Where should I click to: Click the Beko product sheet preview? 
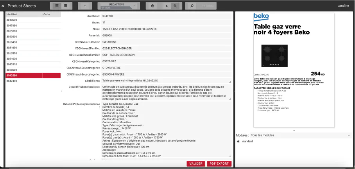click(x=293, y=70)
